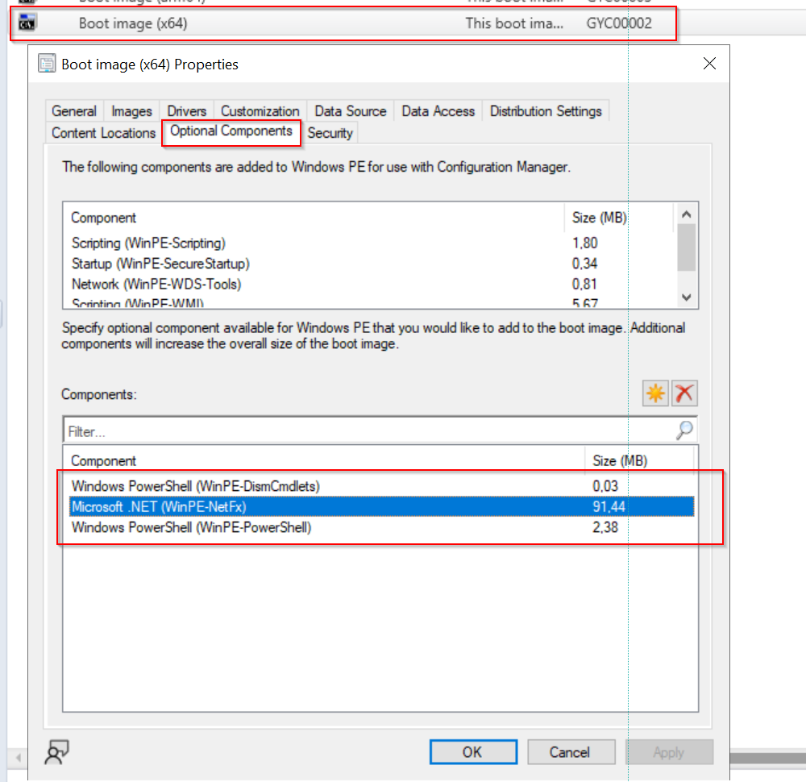Screen dimensions: 806x782
Task: Click the upper component list scrollbar thumb
Action: (x=686, y=247)
